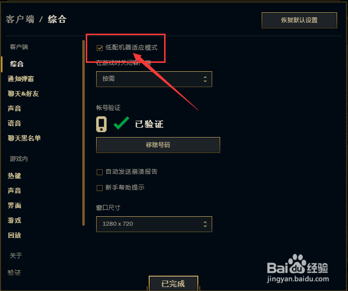Click the green verified checkmark icon
Image resolution: width=348 pixels, height=291 pixels.
[121, 123]
